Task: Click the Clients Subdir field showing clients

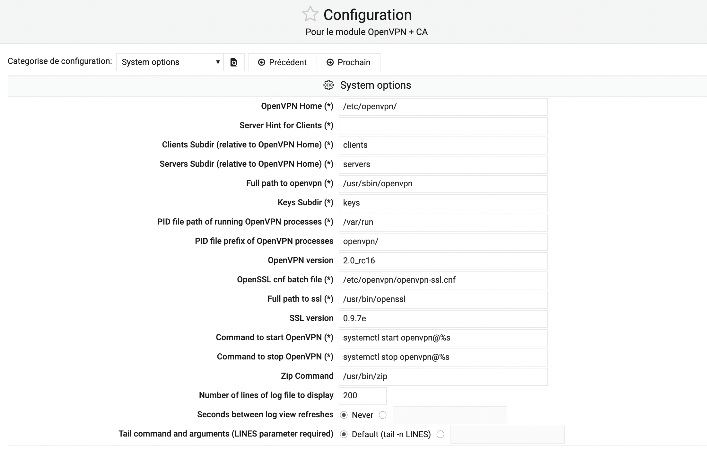Action: [443, 145]
